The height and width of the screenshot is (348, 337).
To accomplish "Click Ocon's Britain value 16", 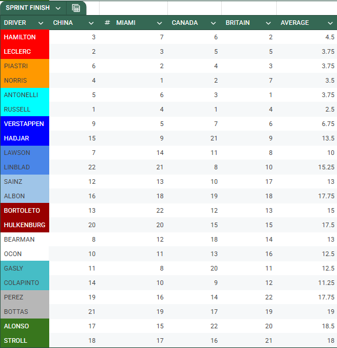I will pyautogui.click(x=269, y=254).
